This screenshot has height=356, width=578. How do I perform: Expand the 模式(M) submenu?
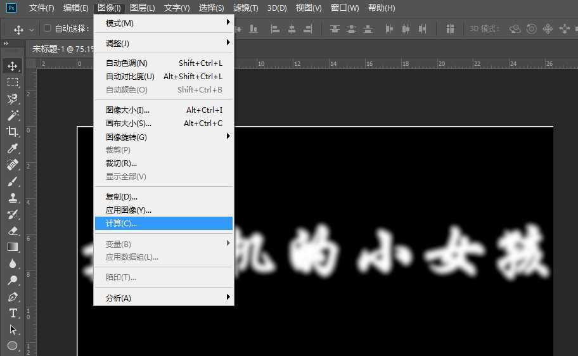click(x=164, y=23)
